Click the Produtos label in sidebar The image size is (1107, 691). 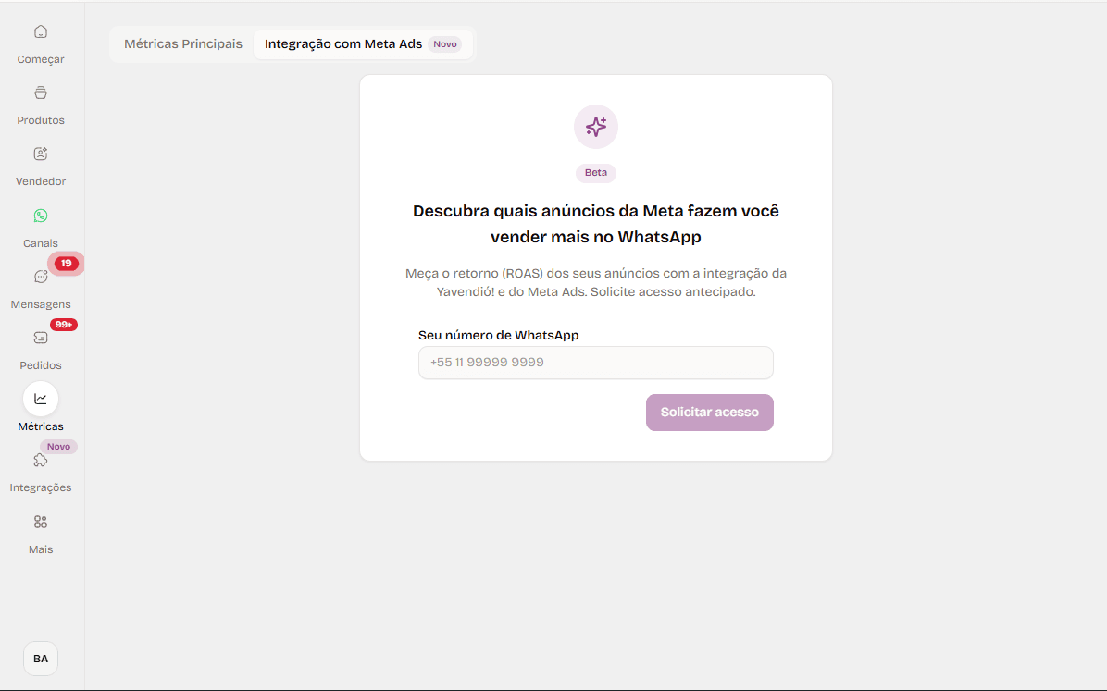coord(40,120)
